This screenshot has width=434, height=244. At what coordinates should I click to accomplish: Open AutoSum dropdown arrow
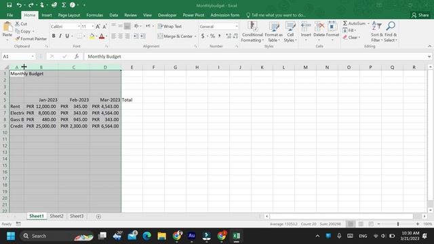coord(368,24)
